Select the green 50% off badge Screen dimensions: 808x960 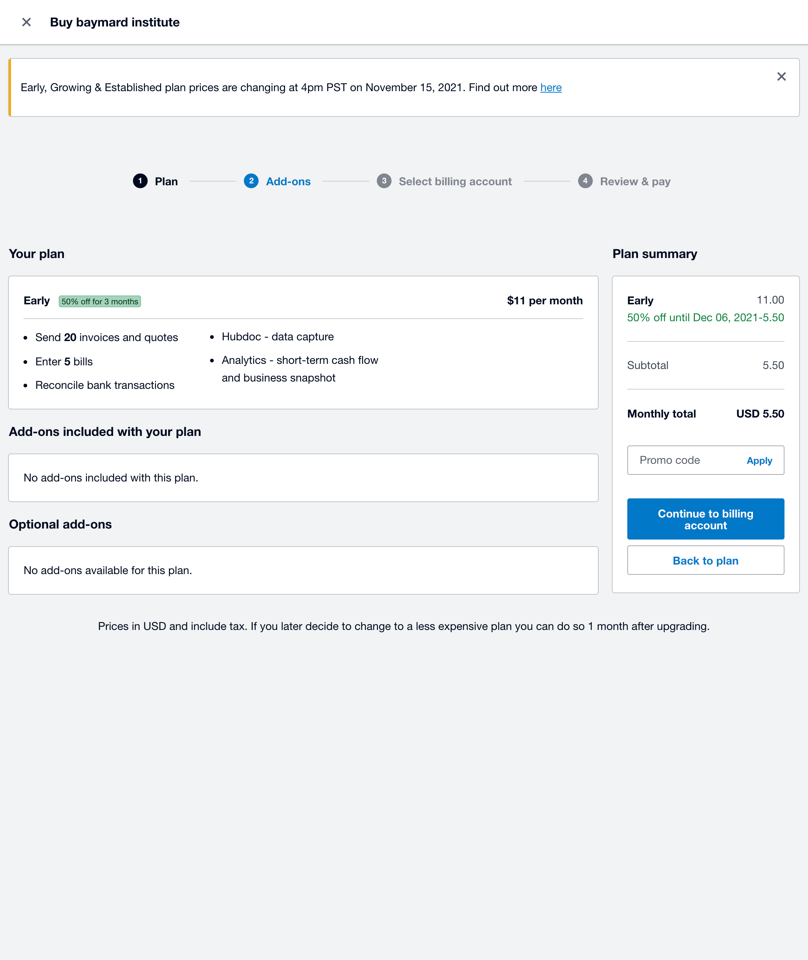coord(100,301)
